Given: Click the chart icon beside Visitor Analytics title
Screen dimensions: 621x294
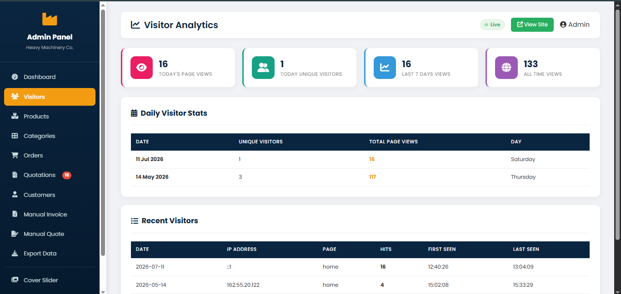Looking at the screenshot, I should pyautogui.click(x=135, y=25).
